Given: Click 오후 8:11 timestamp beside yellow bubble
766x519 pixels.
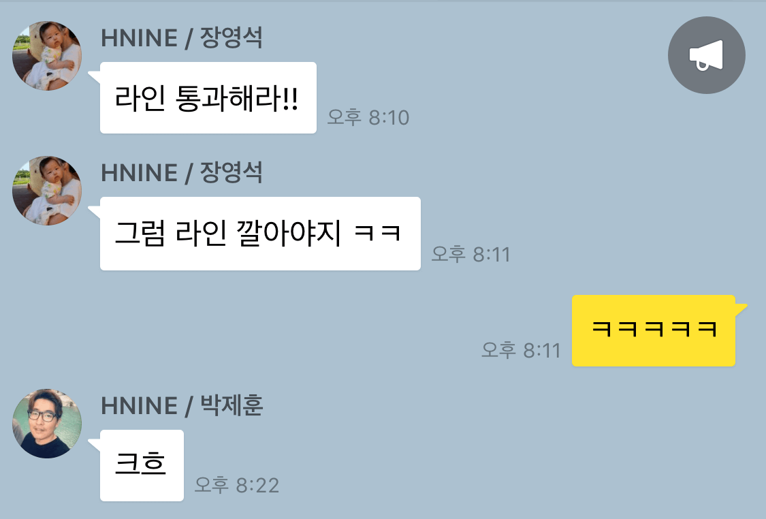Looking at the screenshot, I should pyautogui.click(x=521, y=350).
